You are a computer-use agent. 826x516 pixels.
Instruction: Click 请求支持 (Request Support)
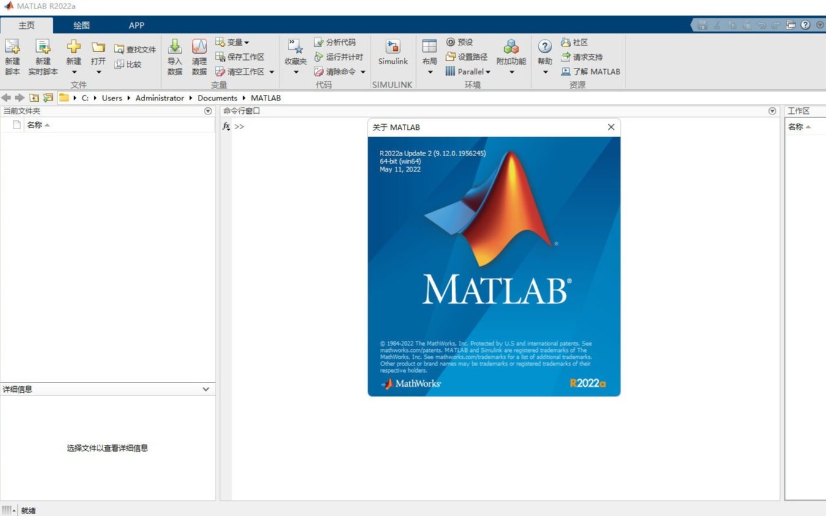click(582, 57)
